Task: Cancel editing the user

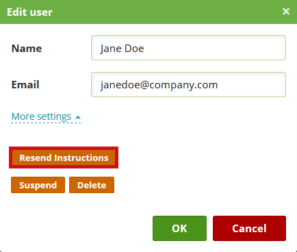Action: click(249, 228)
